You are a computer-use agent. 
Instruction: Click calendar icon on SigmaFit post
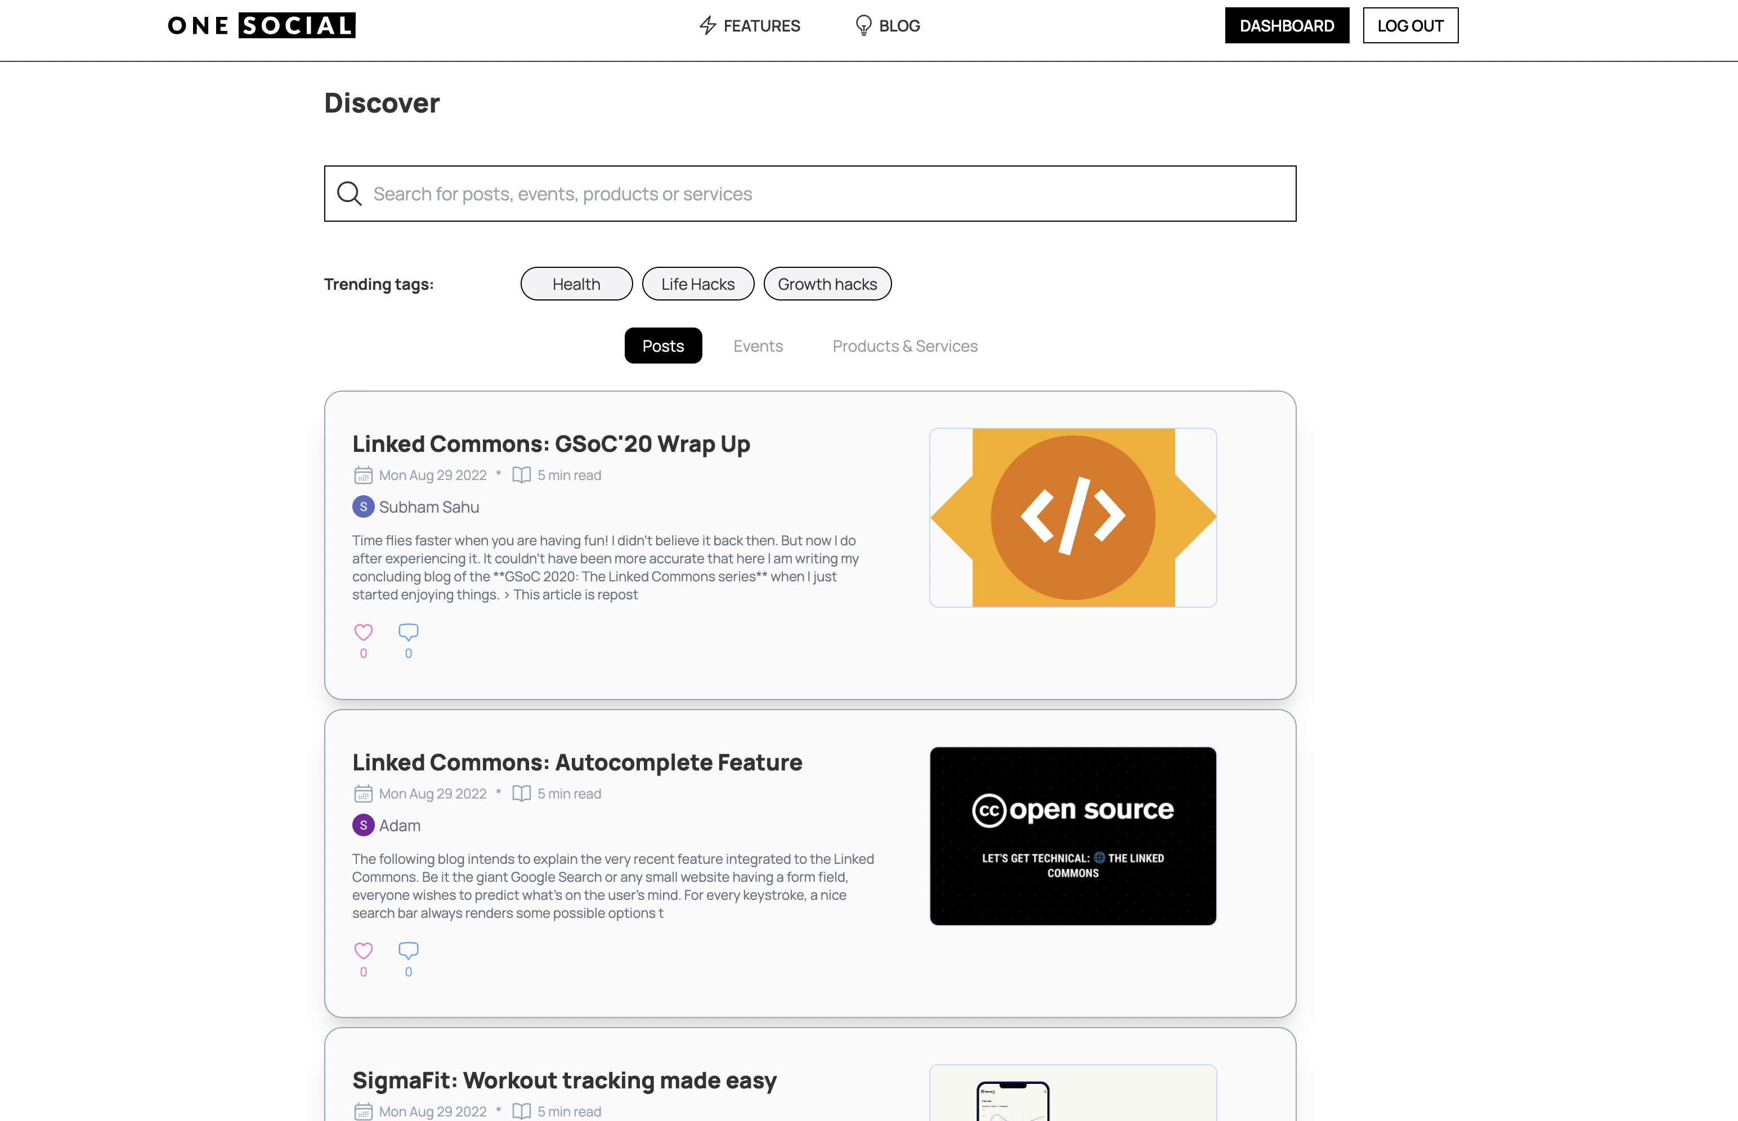tap(363, 1111)
